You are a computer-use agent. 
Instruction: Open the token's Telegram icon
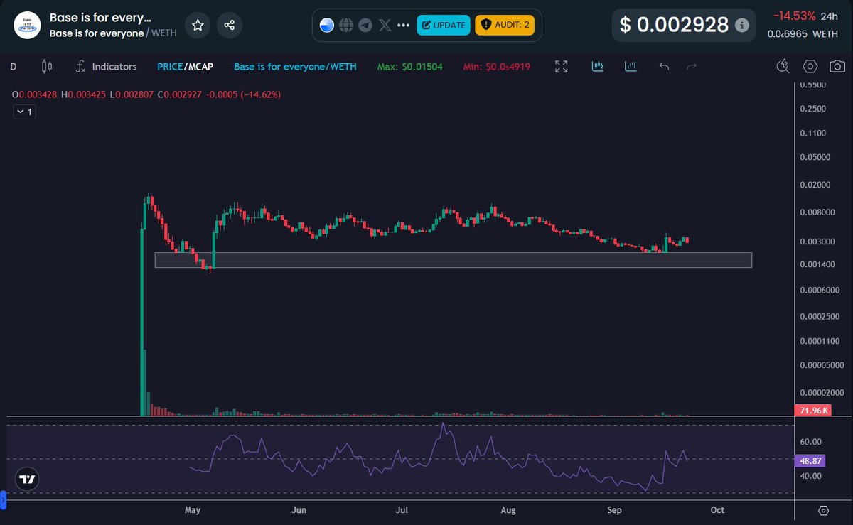coord(365,24)
